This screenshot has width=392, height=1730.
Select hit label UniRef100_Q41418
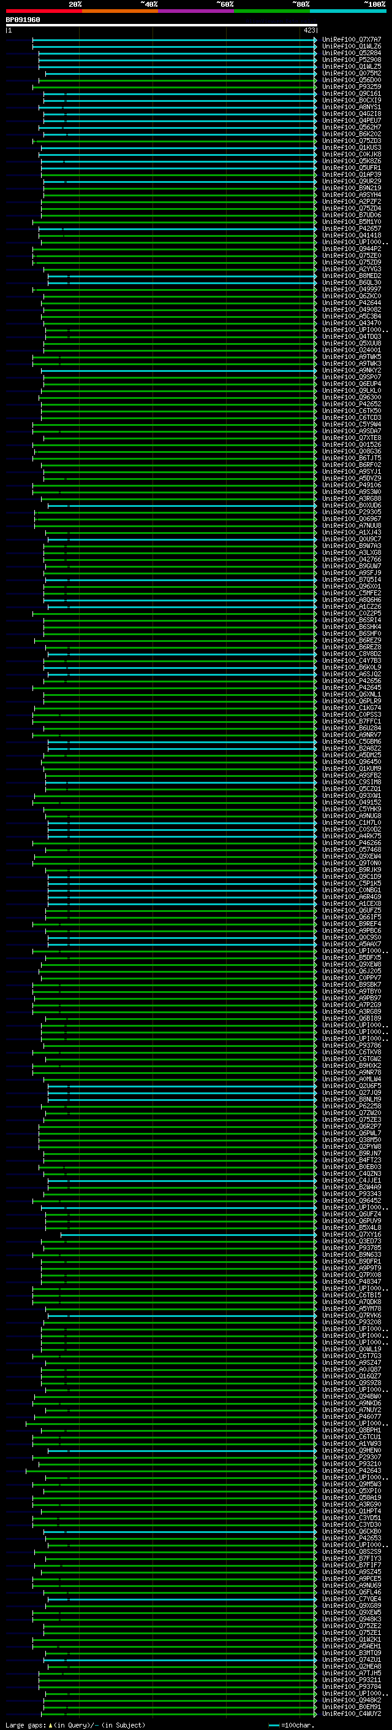click(x=352, y=235)
